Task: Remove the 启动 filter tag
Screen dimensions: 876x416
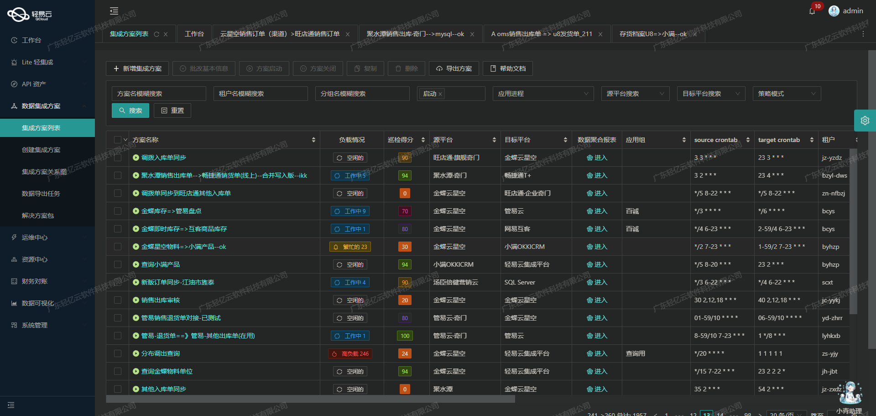Action: (440, 94)
